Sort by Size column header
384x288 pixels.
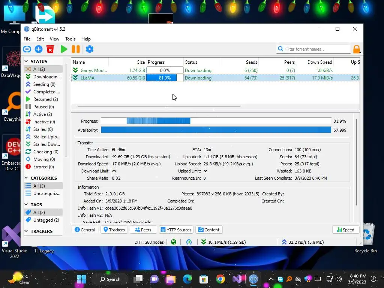click(127, 62)
